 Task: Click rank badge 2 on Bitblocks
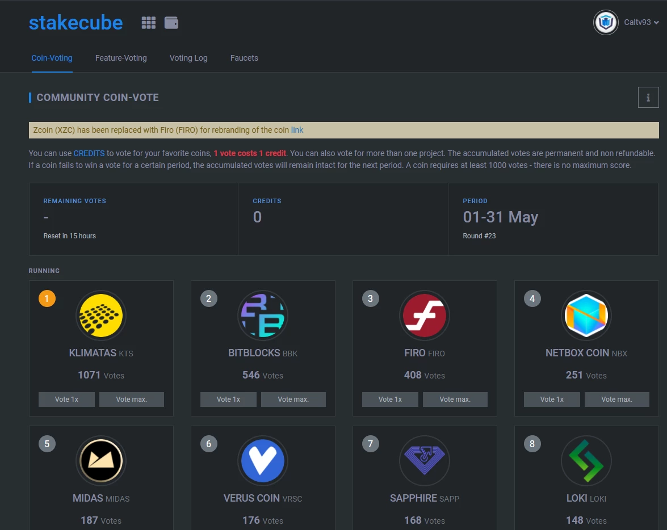(209, 298)
